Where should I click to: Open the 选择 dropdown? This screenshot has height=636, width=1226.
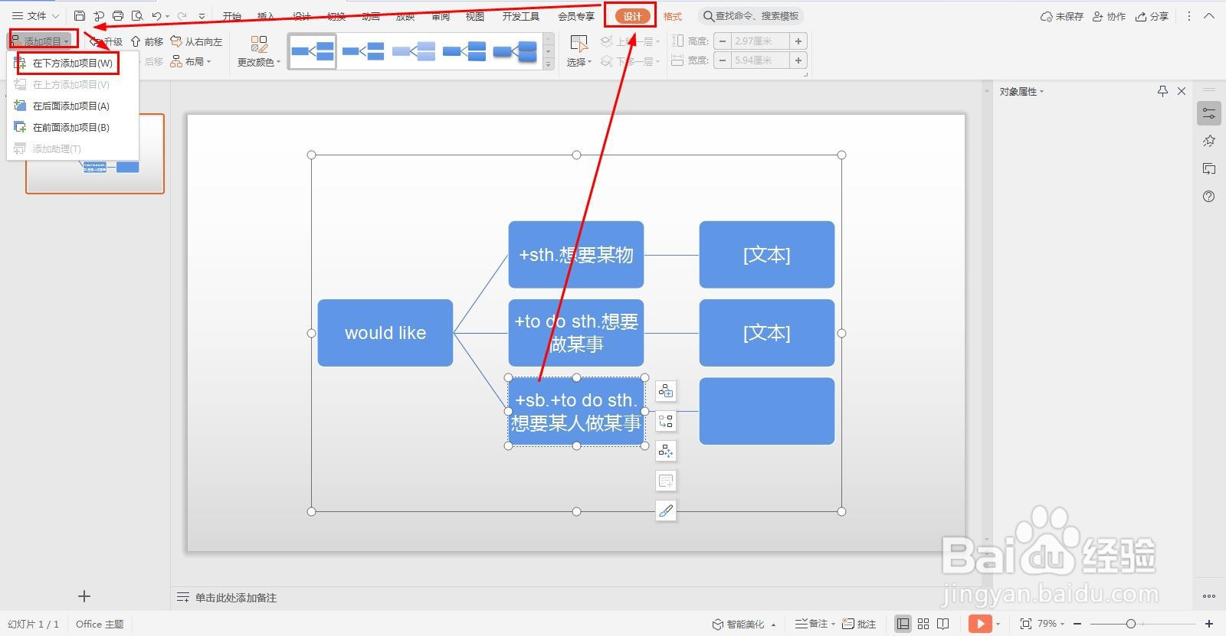click(x=579, y=52)
